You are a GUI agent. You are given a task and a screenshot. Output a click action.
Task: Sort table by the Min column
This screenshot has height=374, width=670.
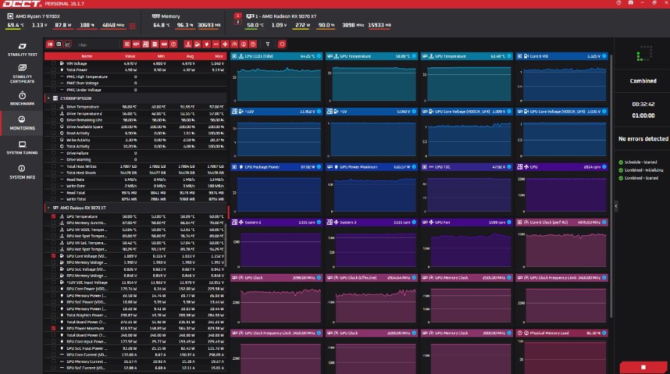(x=161, y=56)
